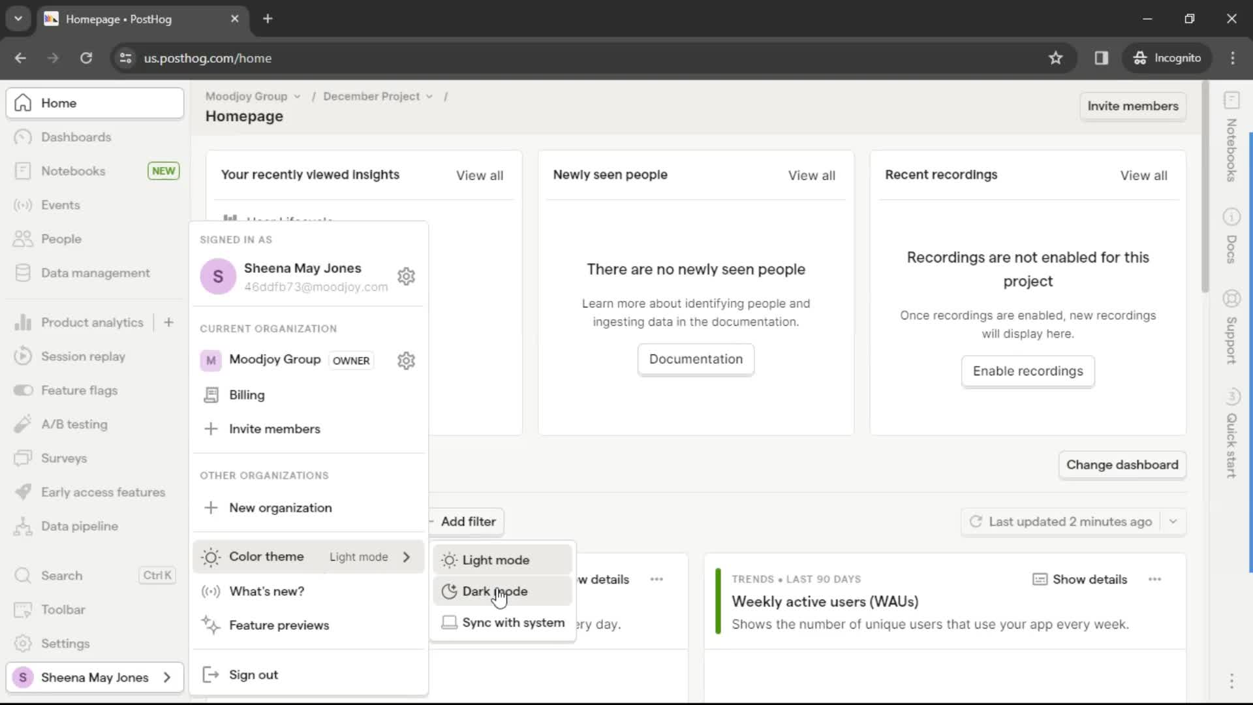Image resolution: width=1253 pixels, height=705 pixels.
Task: Open the Quick start side panel tab
Action: 1231,433
